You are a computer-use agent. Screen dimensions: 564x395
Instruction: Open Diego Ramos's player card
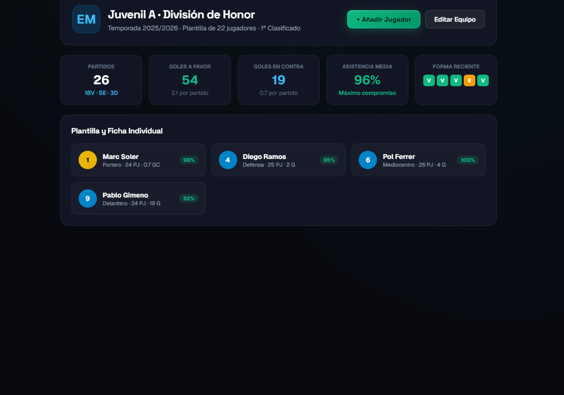pos(279,160)
